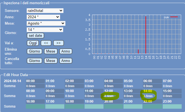Click the empty 16:00 Somma cell
The image size is (185, 112).
click(35, 106)
